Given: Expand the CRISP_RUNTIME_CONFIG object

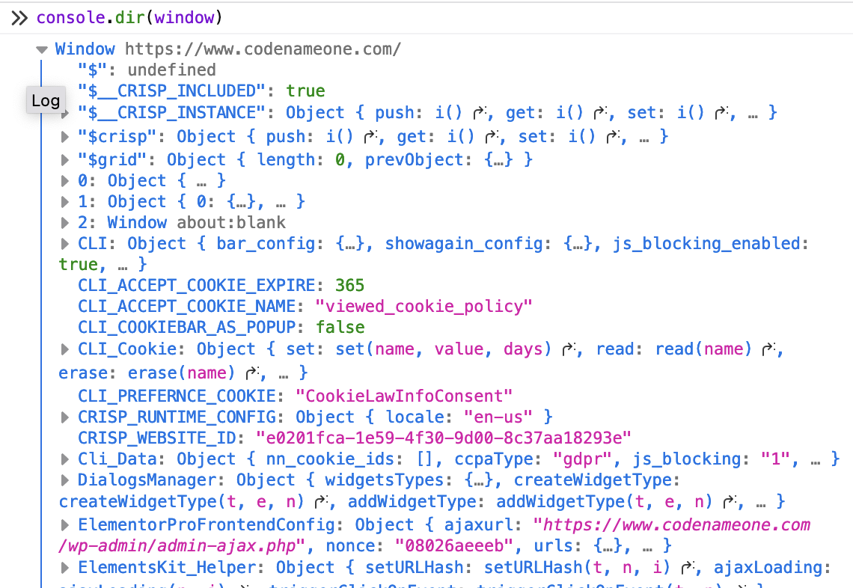Looking at the screenshot, I should pos(65,417).
